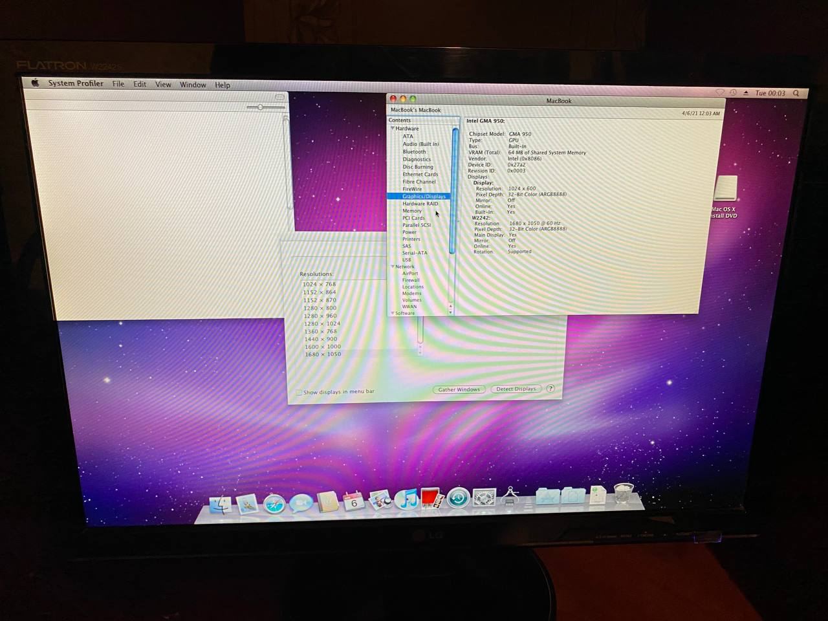Select Hardware RAID in Contents
828x621 pixels.
(420, 204)
